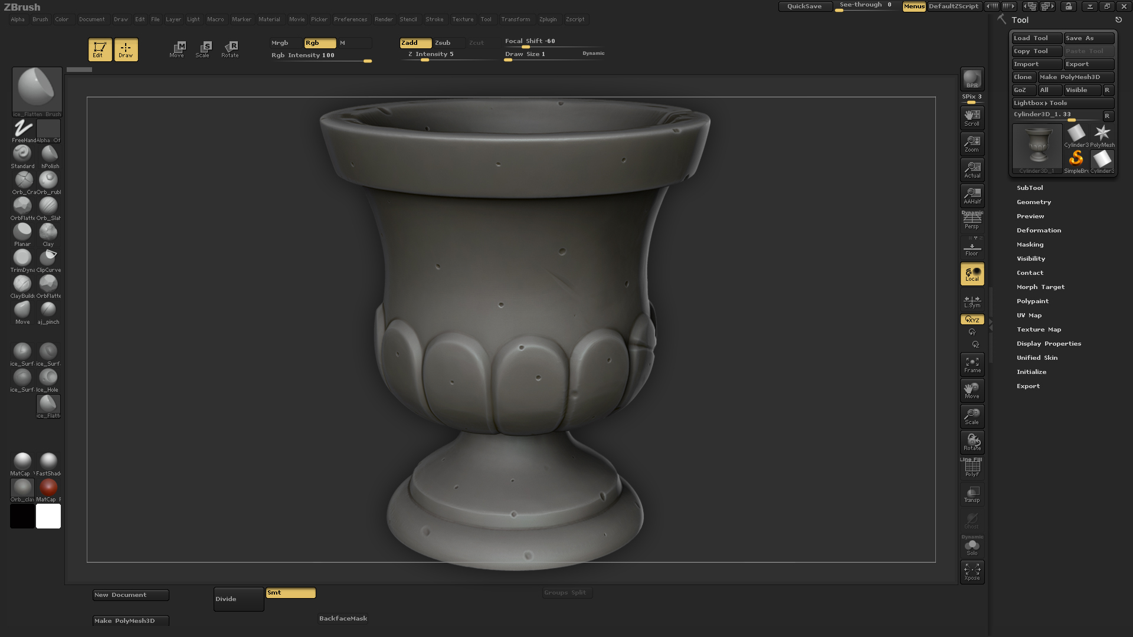1133x637 pixels.
Task: Enable Persp perspective mode
Action: 971,220
